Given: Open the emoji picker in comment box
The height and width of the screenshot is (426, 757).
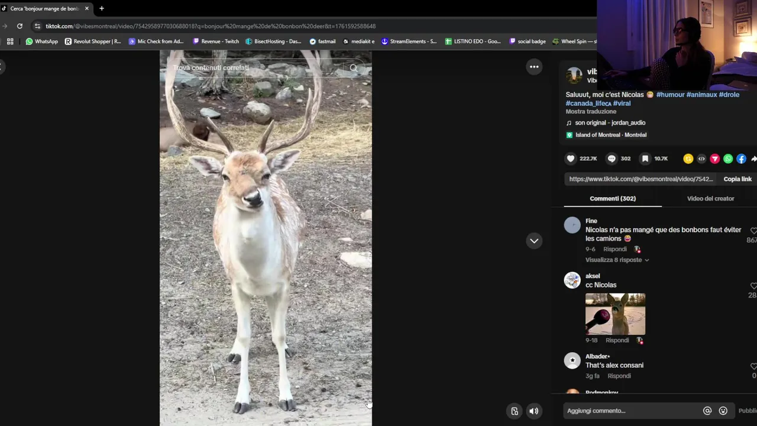Looking at the screenshot, I should (x=723, y=411).
